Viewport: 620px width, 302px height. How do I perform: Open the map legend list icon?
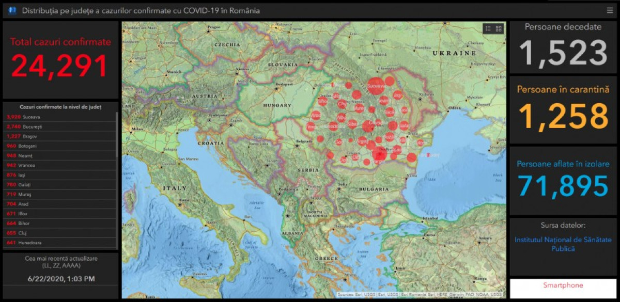[x=488, y=29]
